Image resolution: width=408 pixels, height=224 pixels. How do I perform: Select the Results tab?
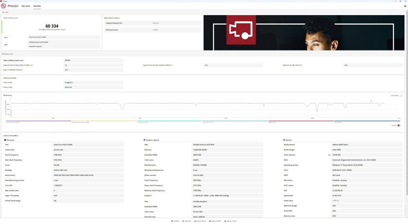pyautogui.click(x=37, y=6)
